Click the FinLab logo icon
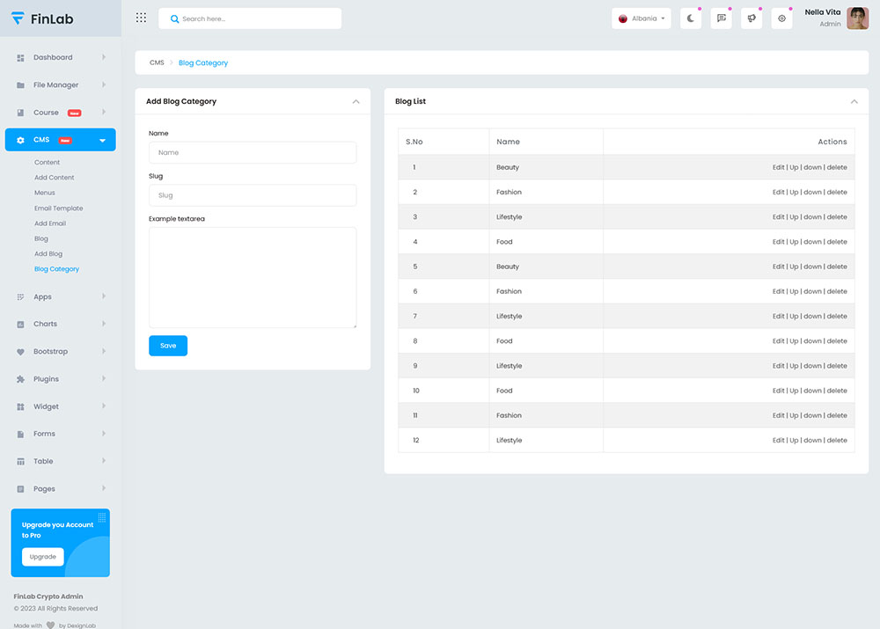 [x=18, y=18]
